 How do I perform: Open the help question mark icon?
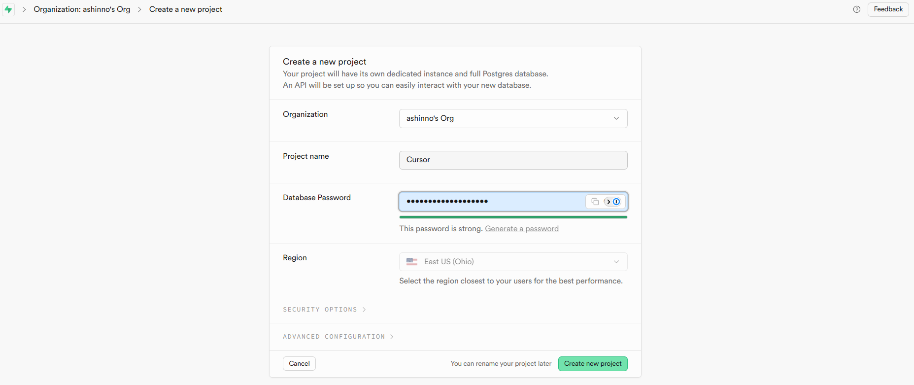click(857, 9)
